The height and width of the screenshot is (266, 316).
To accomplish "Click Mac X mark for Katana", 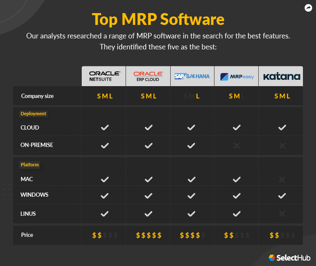I will (x=282, y=179).
